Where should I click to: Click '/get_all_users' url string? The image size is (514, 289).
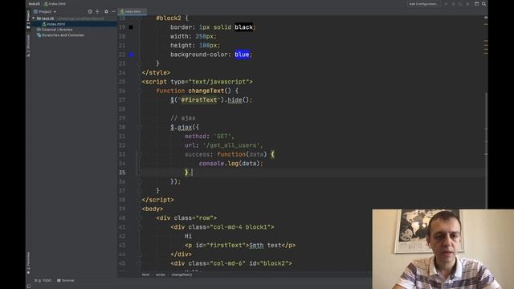pyautogui.click(x=231, y=145)
